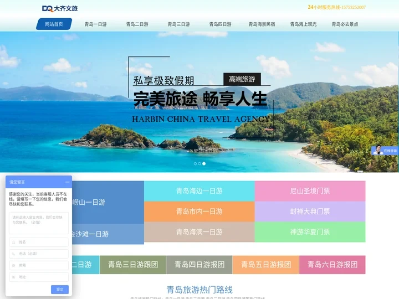Click the 青岛旅游热门路线 section heading
This screenshot has width=399, height=299.
coord(199,290)
